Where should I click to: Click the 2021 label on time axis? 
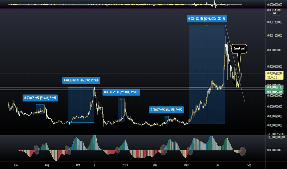point(125,165)
